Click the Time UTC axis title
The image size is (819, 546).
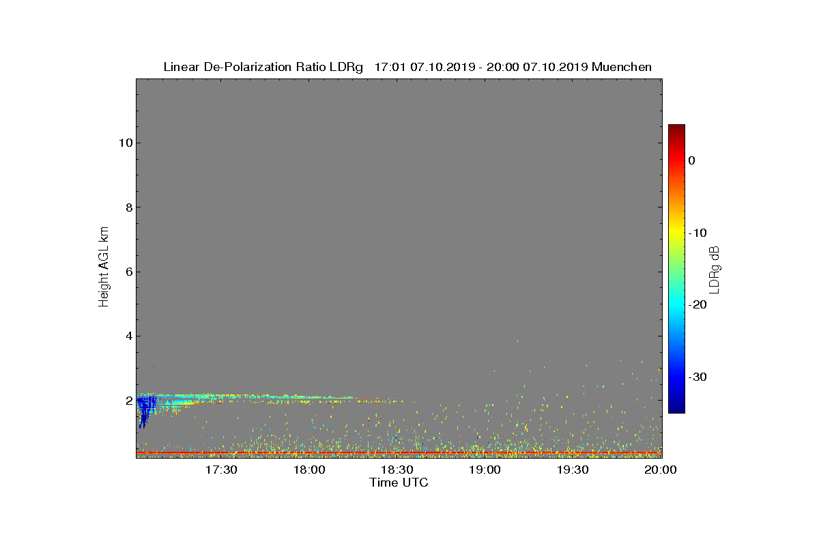(x=399, y=483)
